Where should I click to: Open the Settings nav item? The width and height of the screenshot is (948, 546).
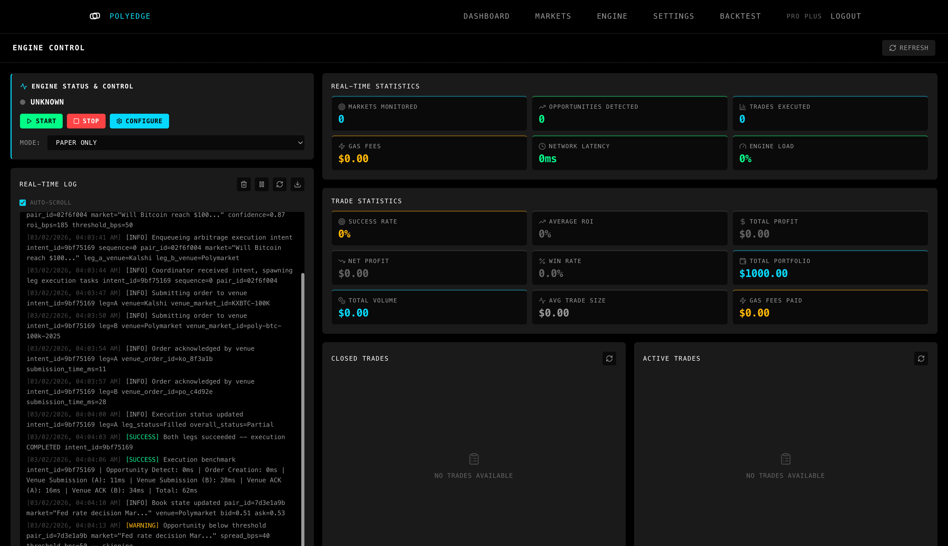[674, 16]
